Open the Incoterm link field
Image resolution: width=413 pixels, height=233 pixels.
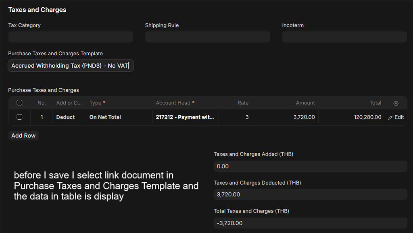click(x=344, y=37)
